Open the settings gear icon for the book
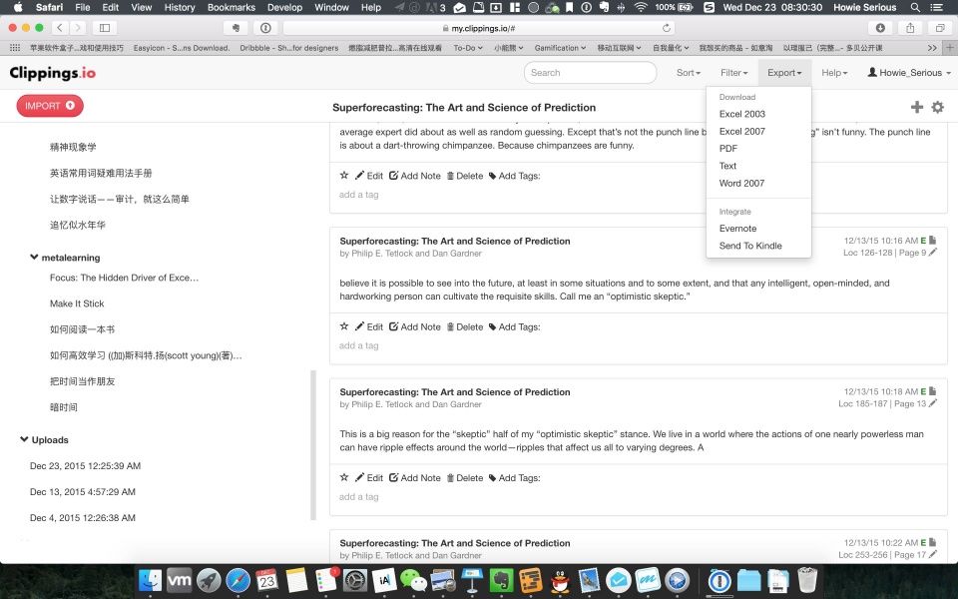This screenshot has height=599, width=958. point(937,107)
